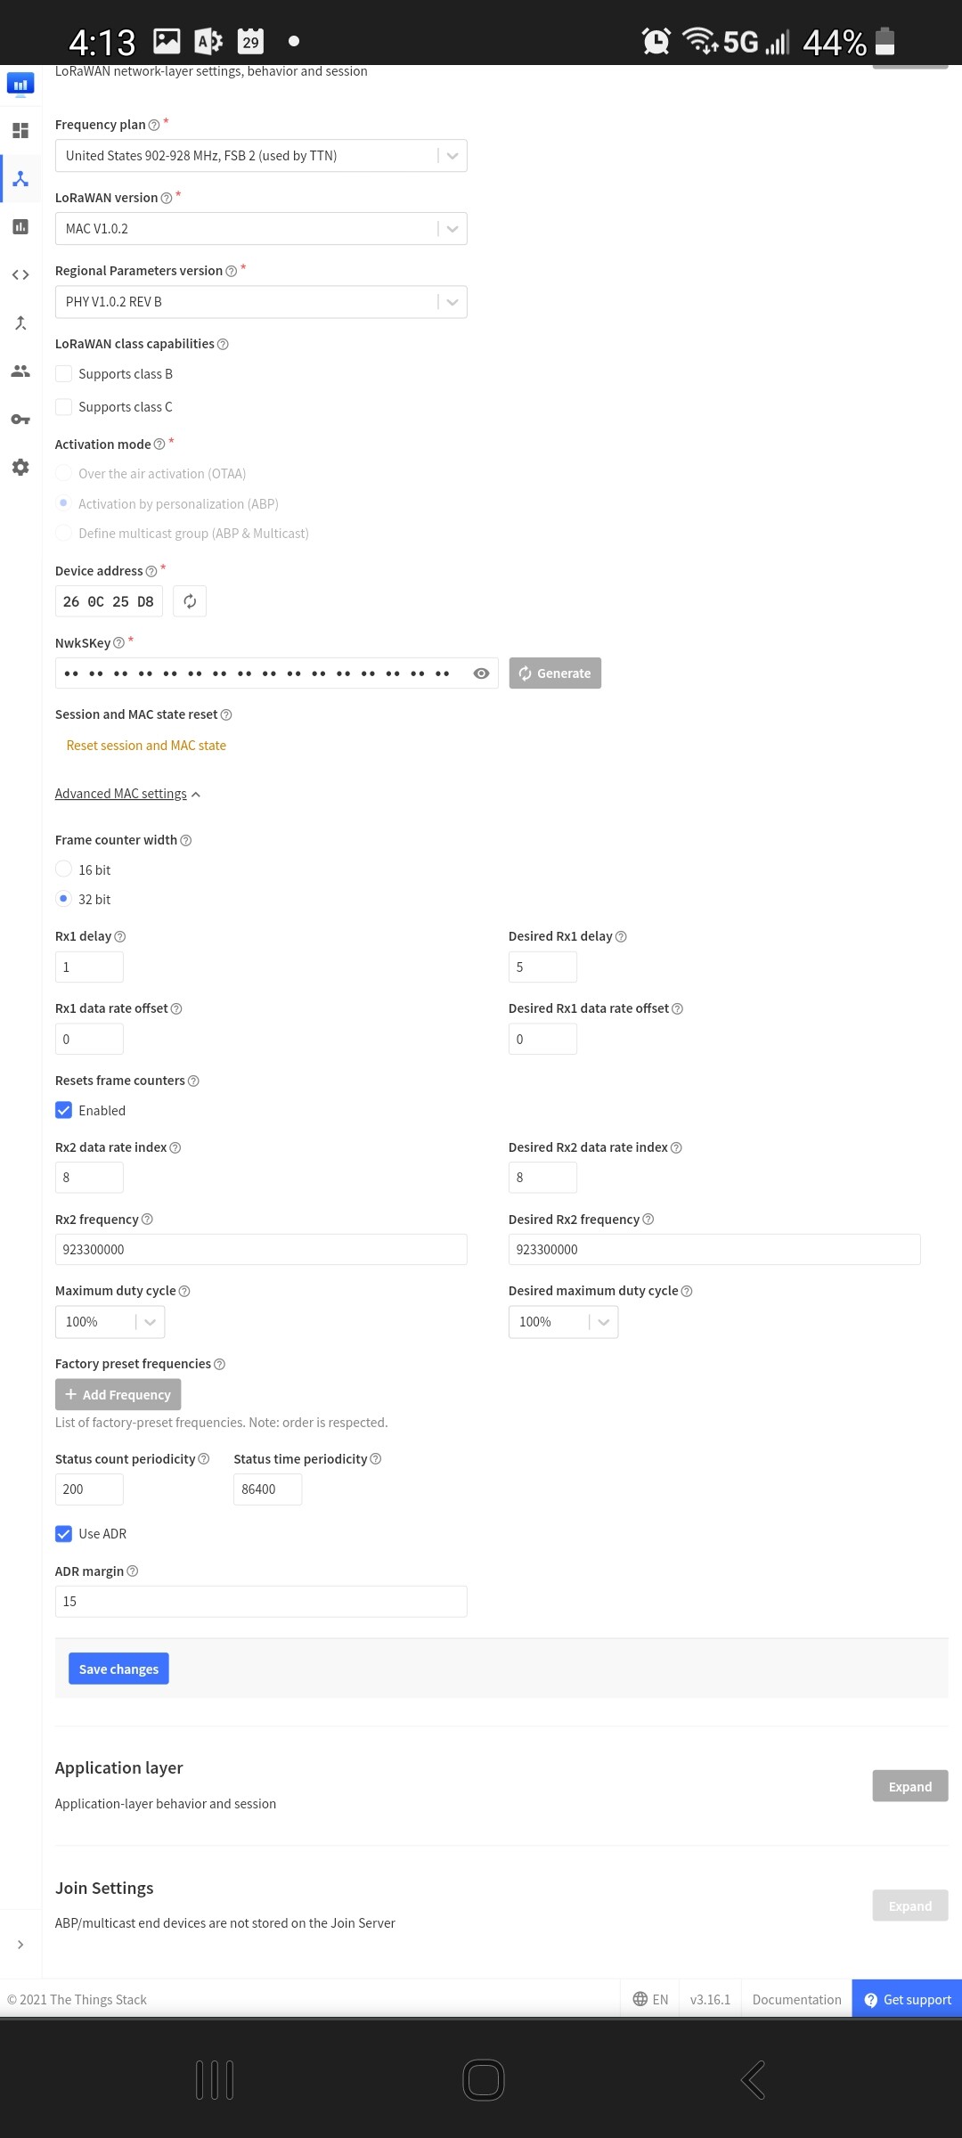
Task: Open the API keys sidebar icon
Action: click(20, 420)
